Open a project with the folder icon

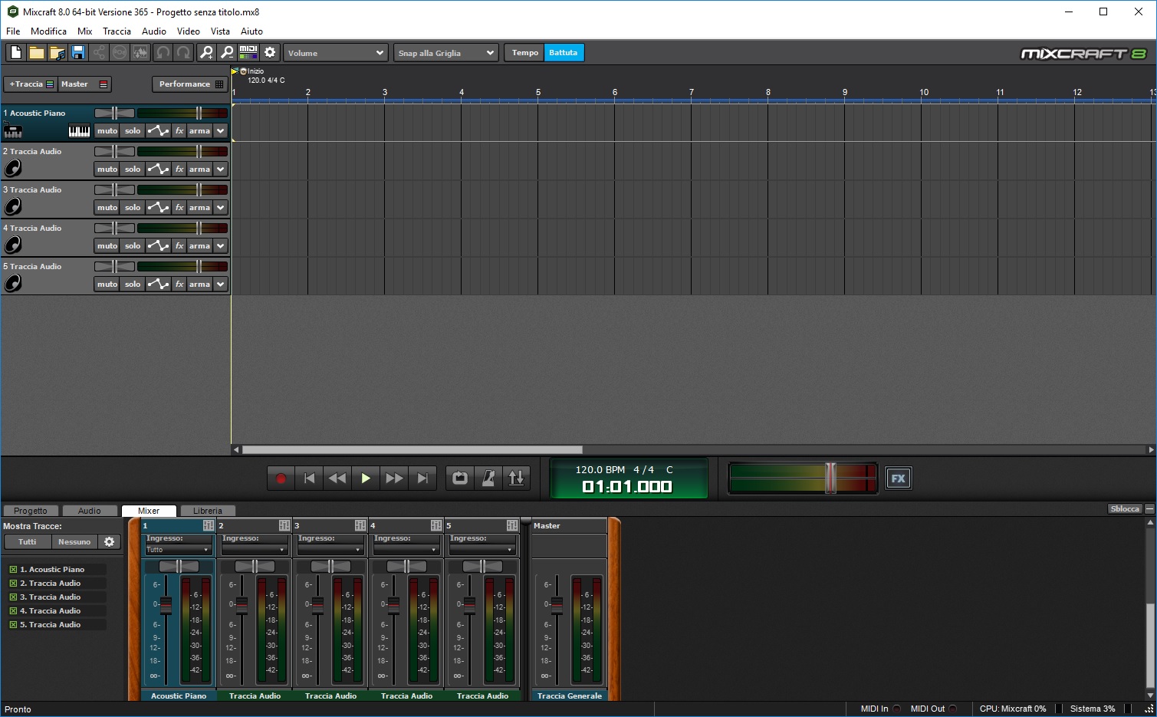point(36,52)
